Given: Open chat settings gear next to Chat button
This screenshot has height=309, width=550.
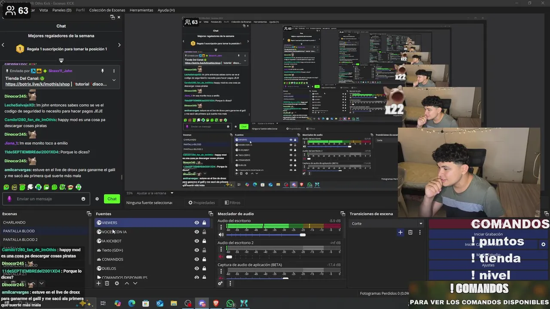Looking at the screenshot, I should tap(97, 199).
